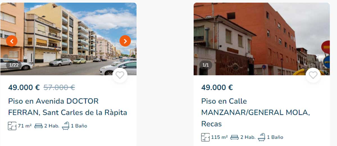Open the Recas red brick building photo

point(262,39)
